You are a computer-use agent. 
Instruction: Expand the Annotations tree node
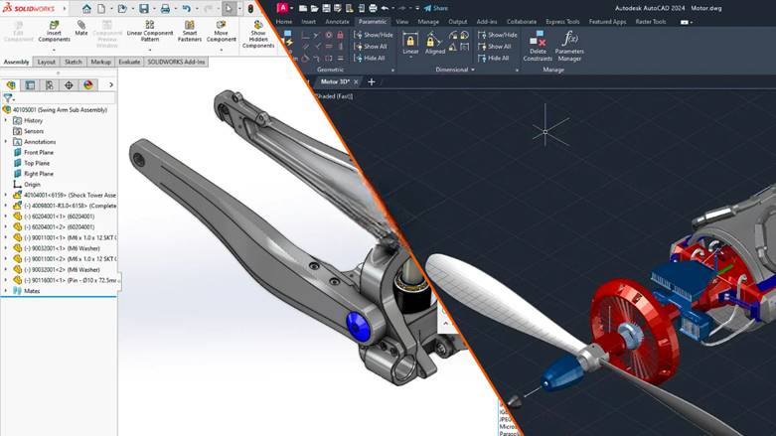[x=5, y=142]
